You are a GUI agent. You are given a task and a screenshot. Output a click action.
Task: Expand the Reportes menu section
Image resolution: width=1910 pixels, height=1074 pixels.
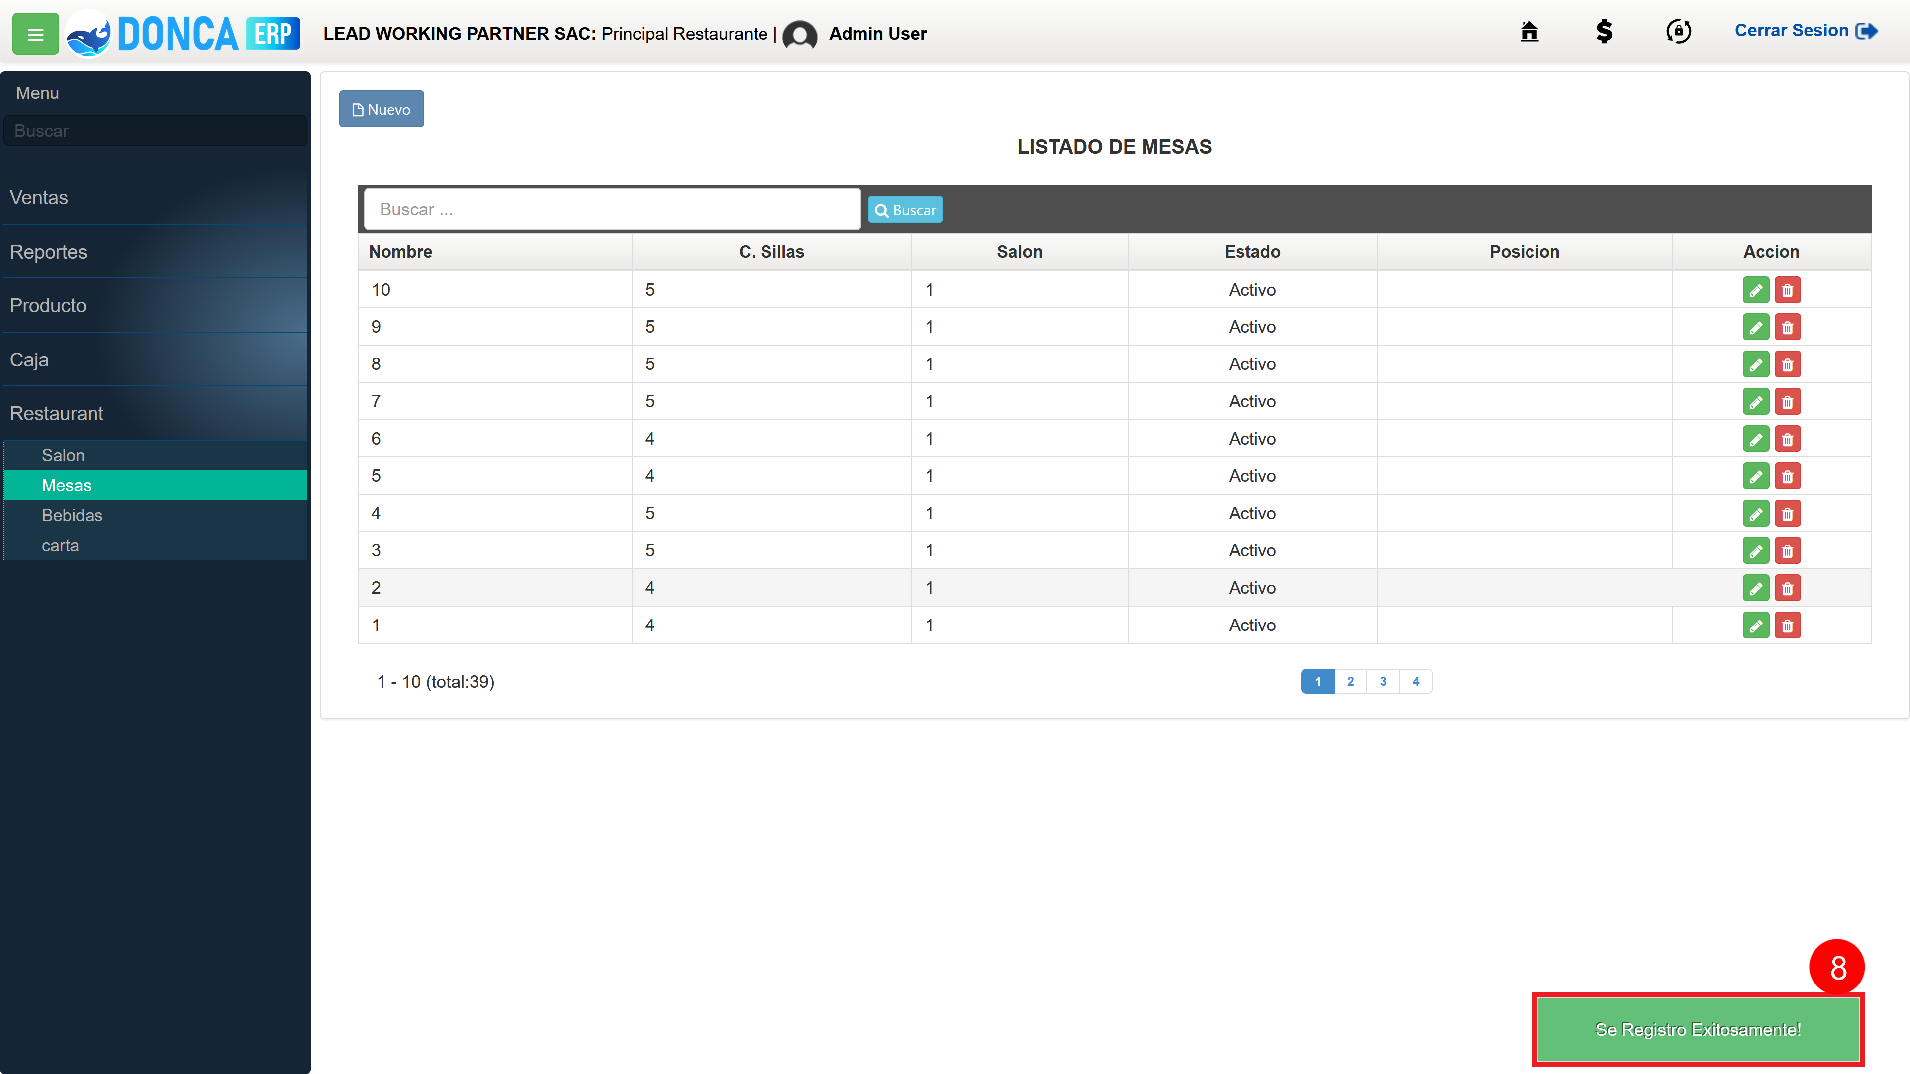click(x=155, y=252)
